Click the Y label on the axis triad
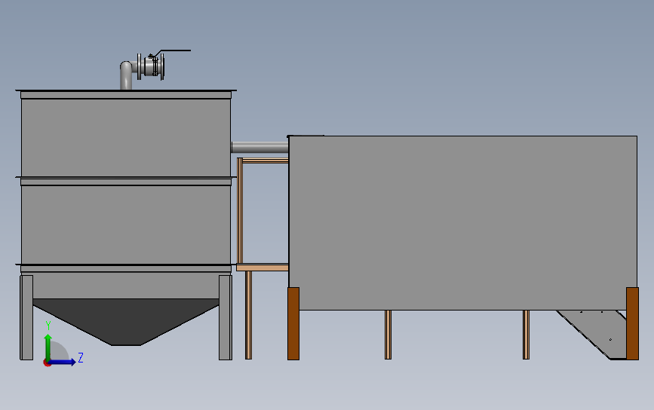Screen dimensions: 654x410 click(48, 326)
